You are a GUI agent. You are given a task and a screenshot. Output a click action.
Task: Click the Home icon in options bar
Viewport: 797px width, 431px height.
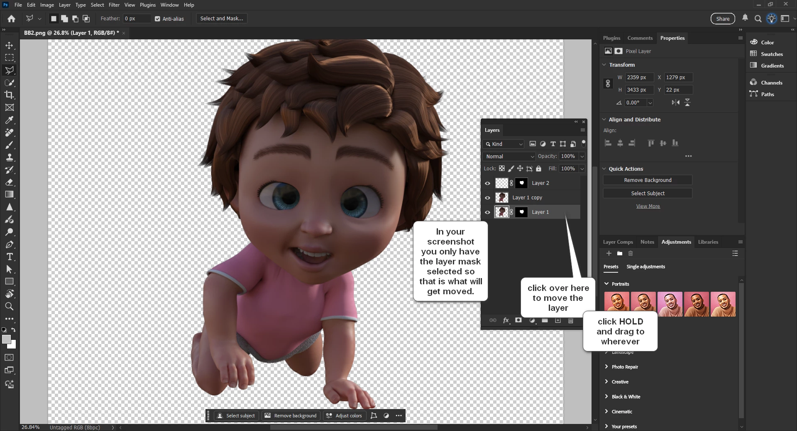[x=12, y=19]
